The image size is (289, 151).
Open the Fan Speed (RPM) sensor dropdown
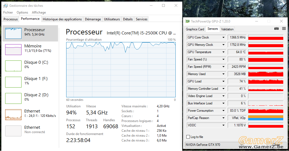(223, 67)
